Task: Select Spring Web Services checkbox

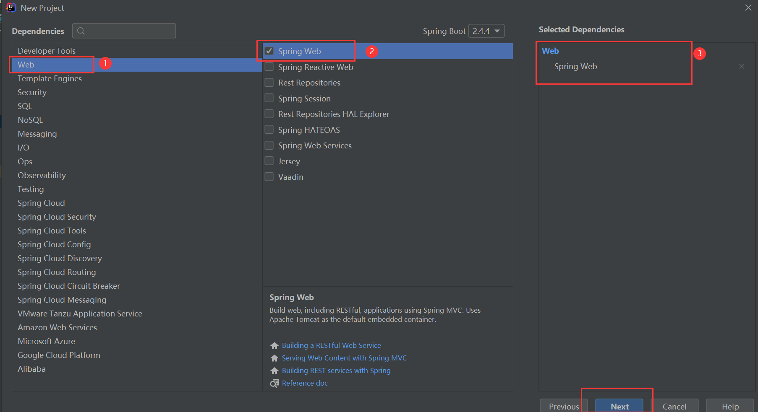Action: [269, 145]
